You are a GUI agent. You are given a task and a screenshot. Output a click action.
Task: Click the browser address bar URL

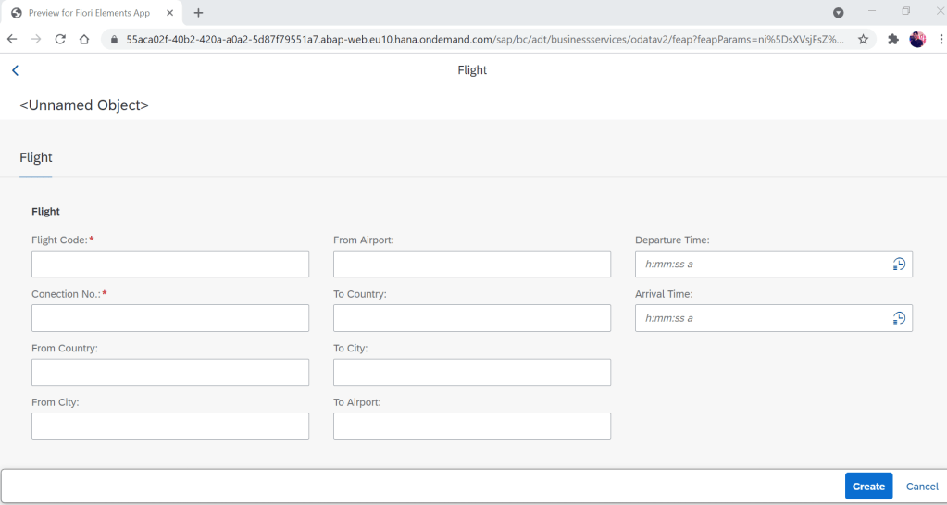click(x=485, y=39)
